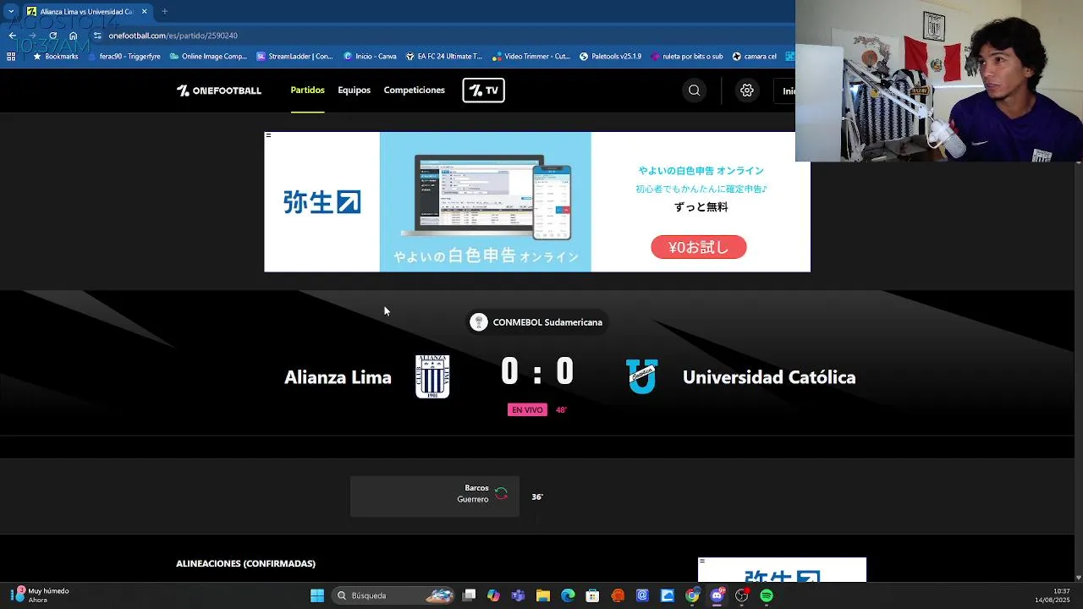Click the search magnifier icon

694,91
